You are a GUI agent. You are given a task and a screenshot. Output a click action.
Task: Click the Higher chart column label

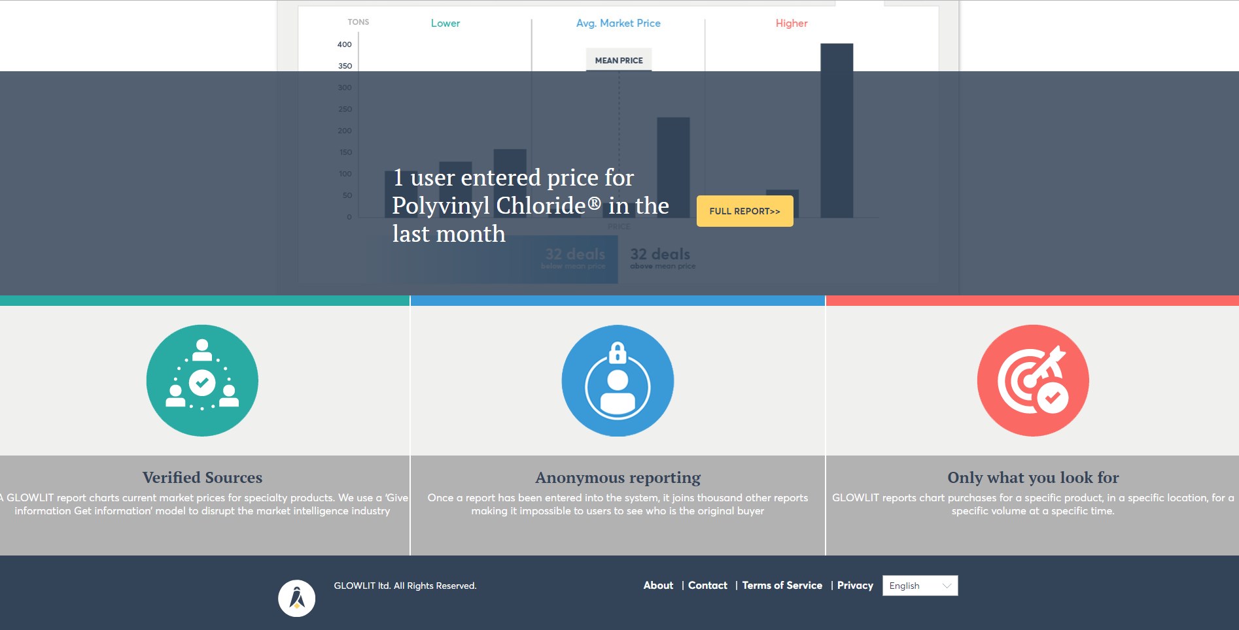point(792,24)
